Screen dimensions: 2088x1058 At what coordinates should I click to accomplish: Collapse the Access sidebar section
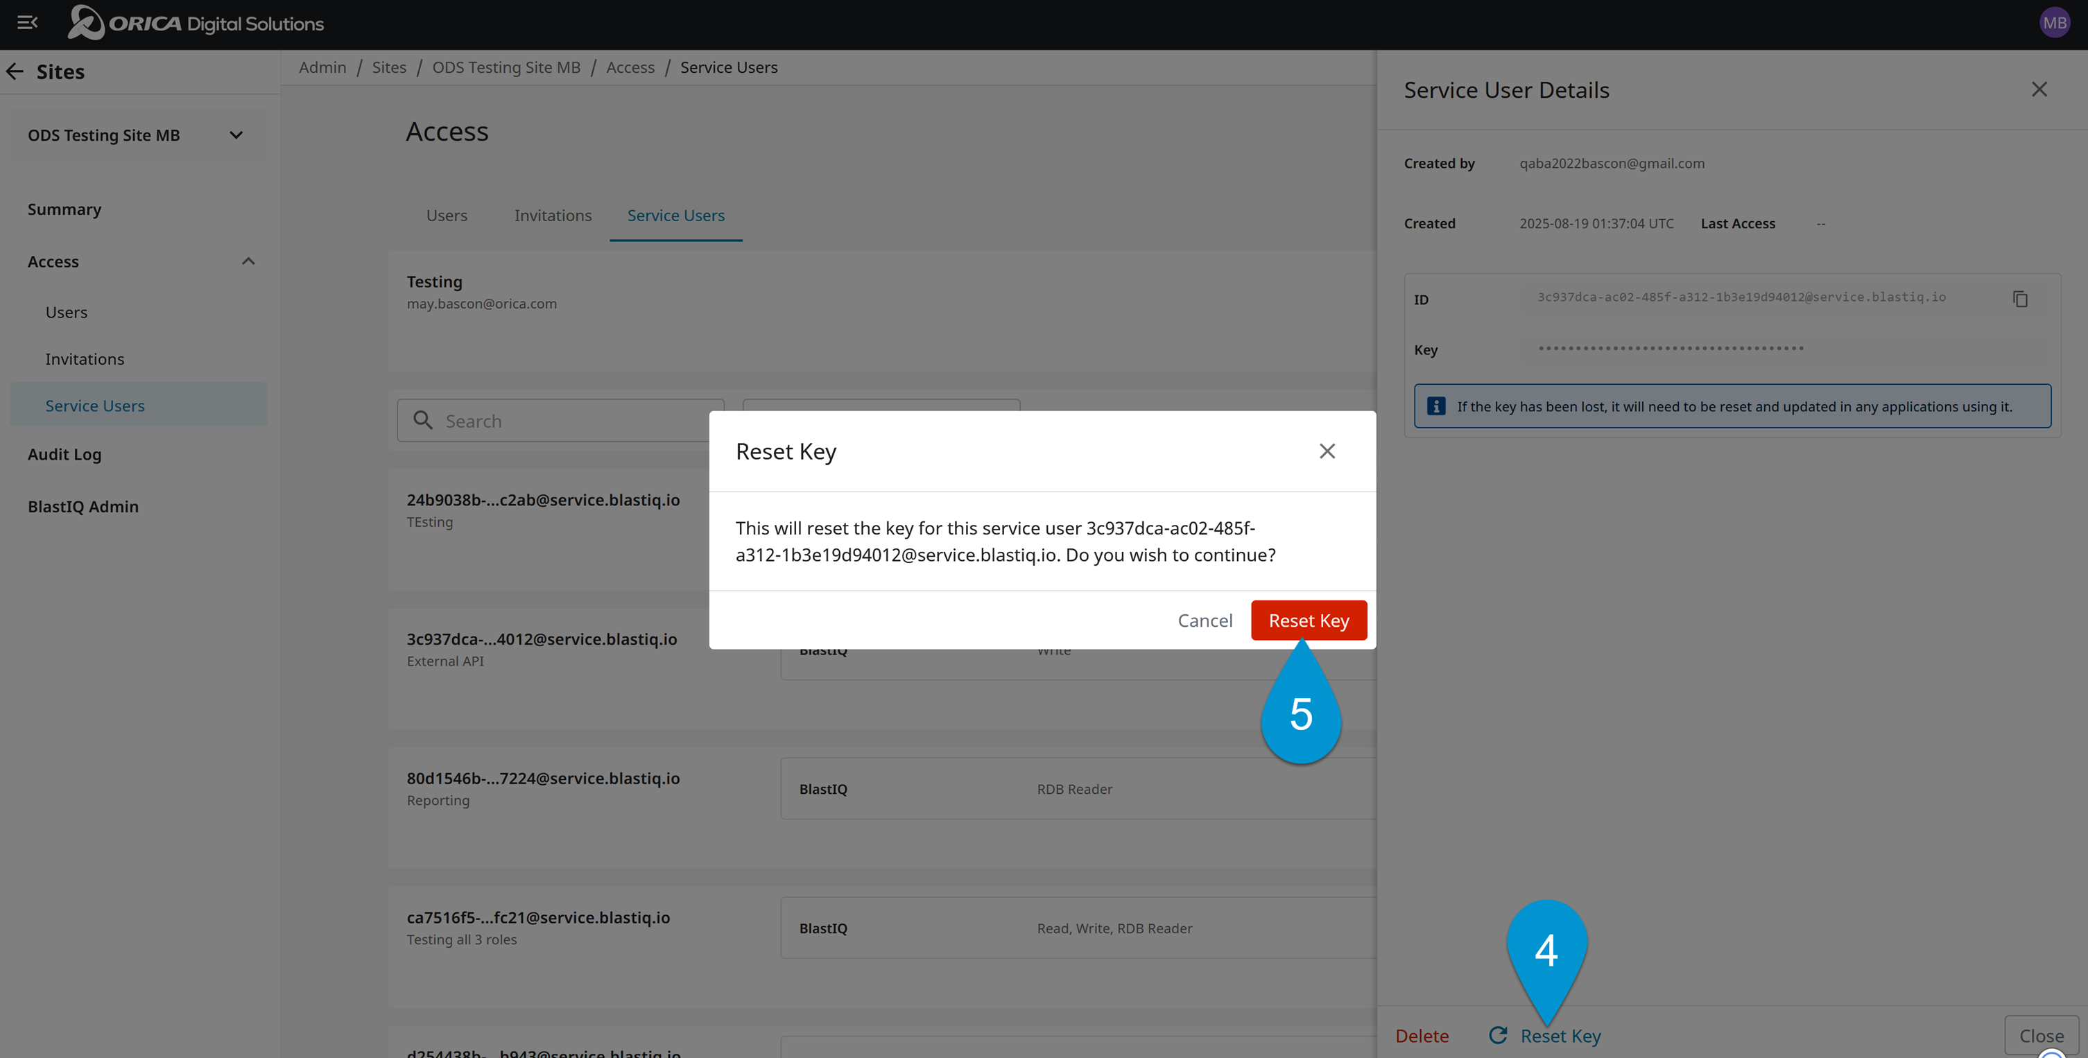pos(248,261)
